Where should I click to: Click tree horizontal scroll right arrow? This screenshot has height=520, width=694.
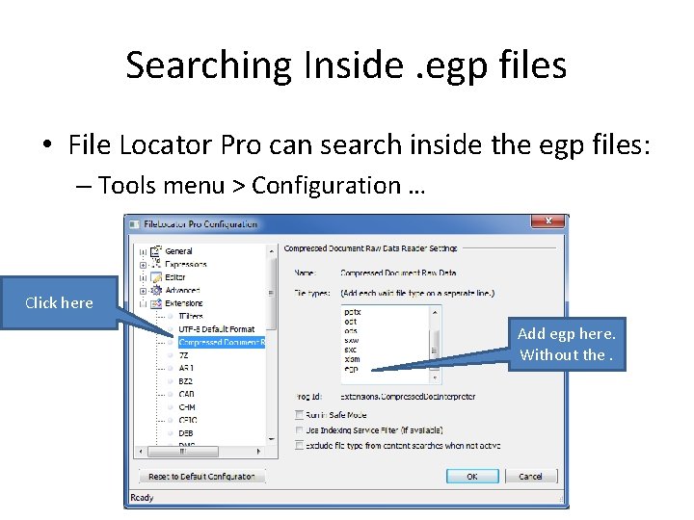(x=259, y=452)
